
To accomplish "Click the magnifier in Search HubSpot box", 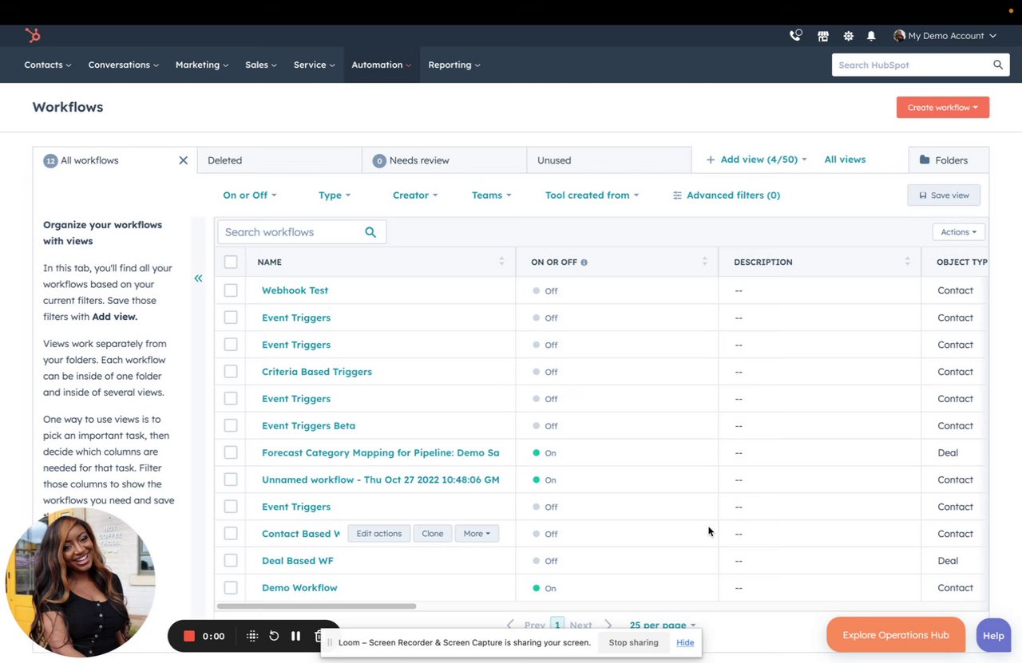I will (x=998, y=65).
